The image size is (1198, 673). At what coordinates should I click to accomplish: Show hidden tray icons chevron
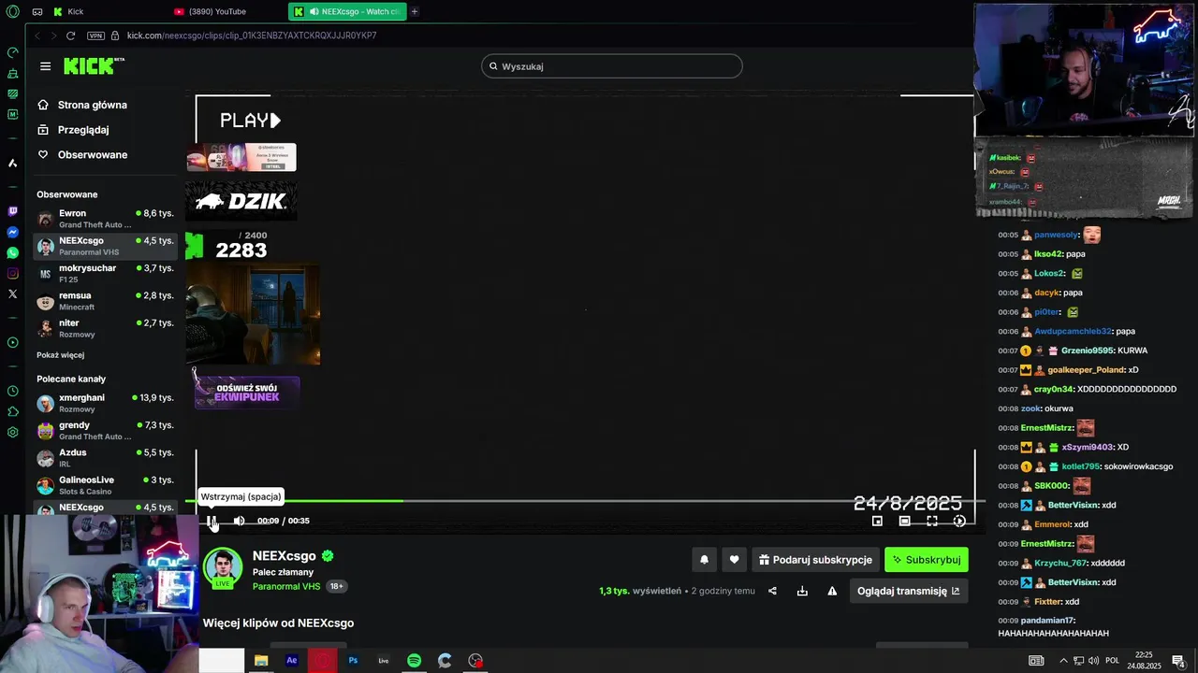coord(1063,661)
